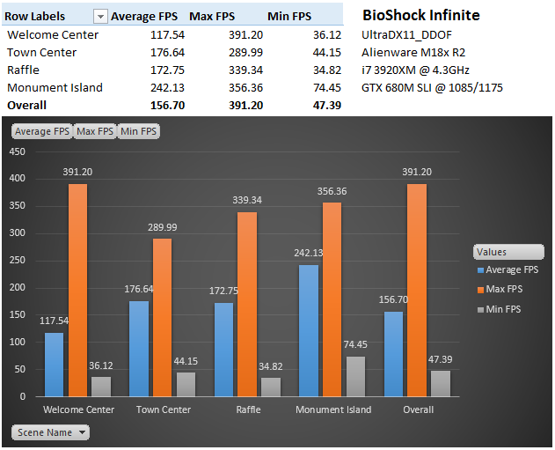This screenshot has height=450, width=555.
Task: Select the 44.15 chart data label
Action: (186, 361)
